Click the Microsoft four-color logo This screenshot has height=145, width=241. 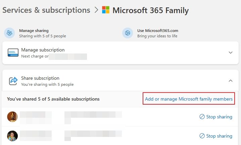click(x=106, y=10)
